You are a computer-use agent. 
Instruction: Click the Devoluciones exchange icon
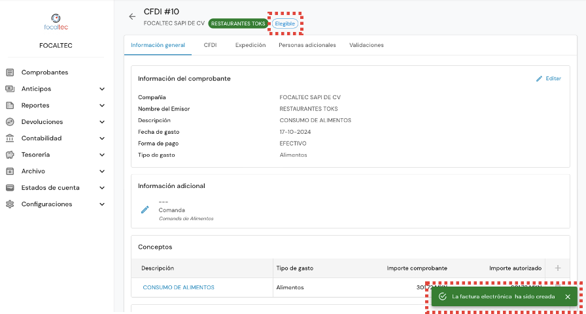[10, 121]
